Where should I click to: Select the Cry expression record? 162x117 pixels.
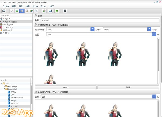[12, 95]
